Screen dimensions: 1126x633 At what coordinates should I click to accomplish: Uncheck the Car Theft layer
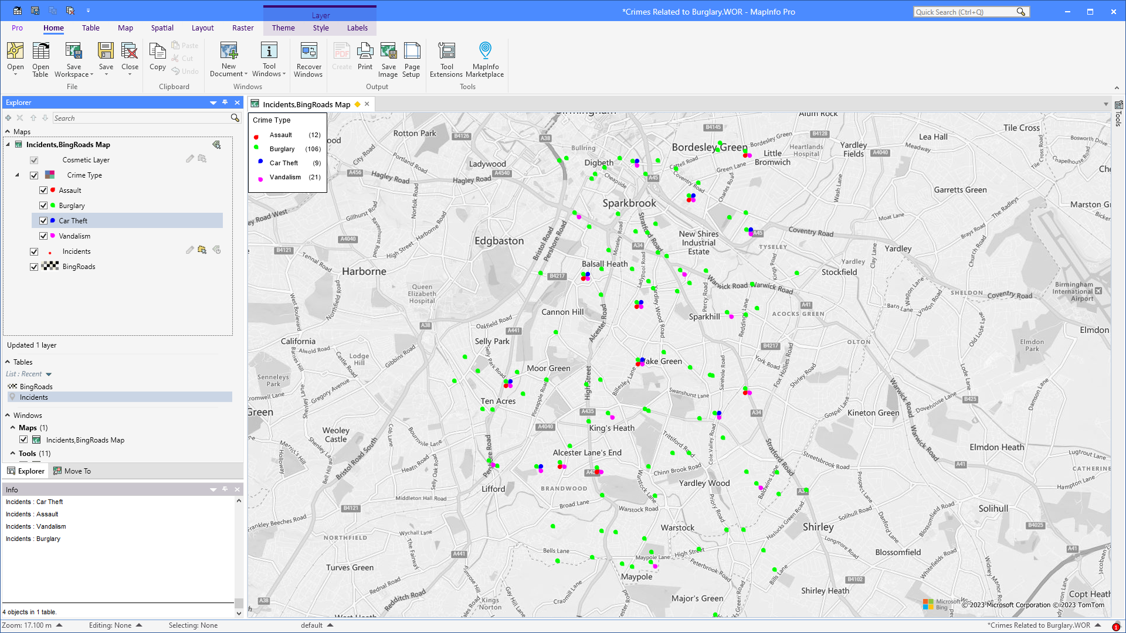coord(43,220)
